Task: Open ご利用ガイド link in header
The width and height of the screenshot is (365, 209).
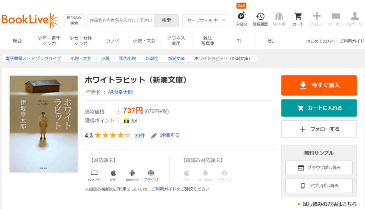Action: click(x=352, y=41)
